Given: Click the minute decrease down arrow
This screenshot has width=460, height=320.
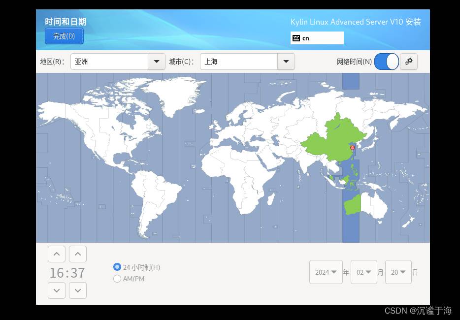Looking at the screenshot, I should [78, 290].
